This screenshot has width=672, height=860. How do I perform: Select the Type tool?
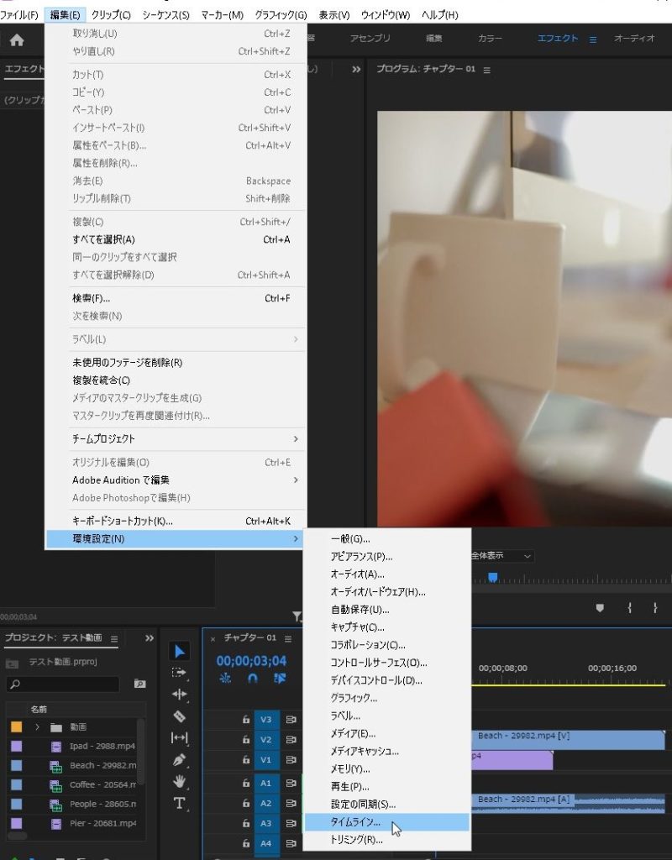(x=180, y=804)
